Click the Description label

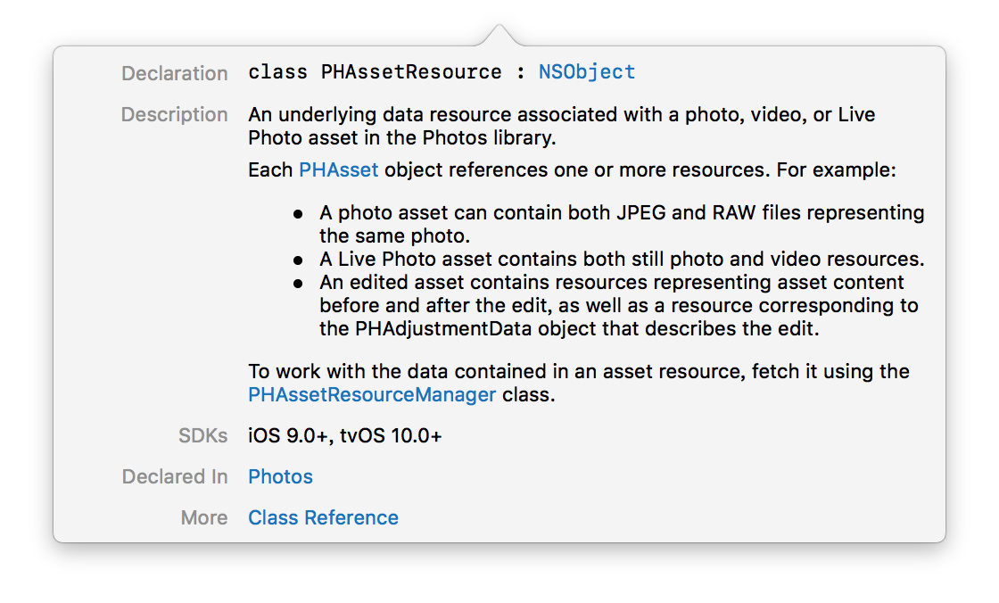pos(175,115)
